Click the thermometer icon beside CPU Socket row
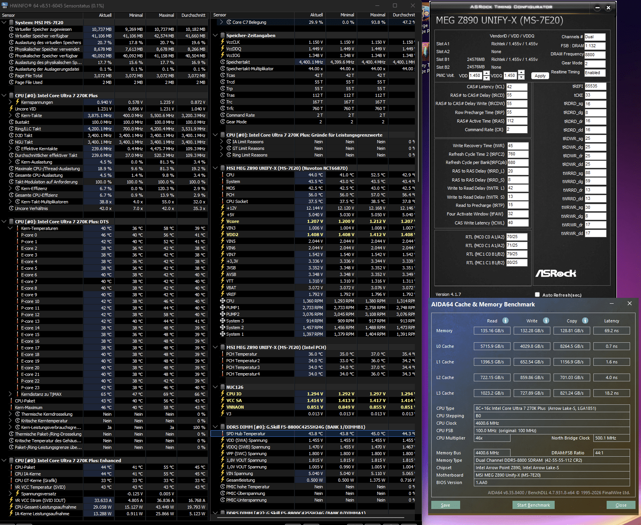The width and height of the screenshot is (641, 525). click(x=223, y=201)
